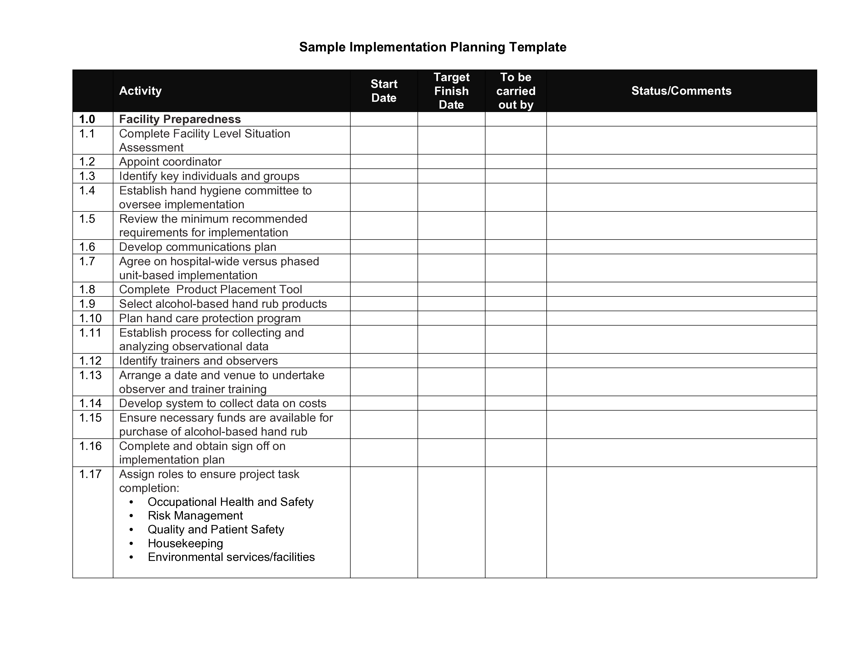The height and width of the screenshot is (669, 866).
Task: Click the 'Quality and Patient Safety' bullet
Action: tap(216, 529)
